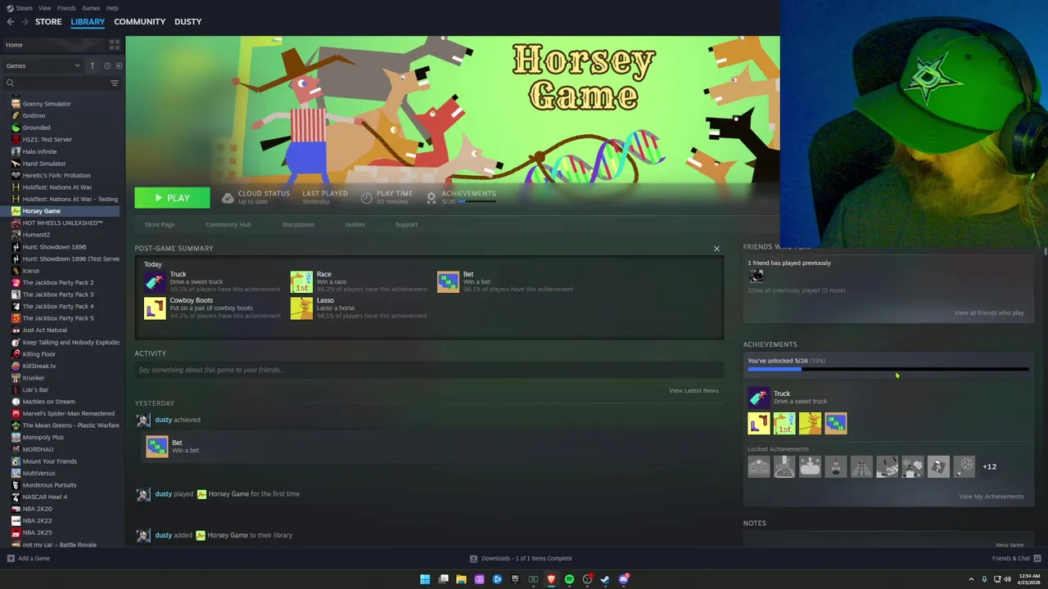
Task: Click the Bet achievement icon in summary
Action: [x=448, y=281]
